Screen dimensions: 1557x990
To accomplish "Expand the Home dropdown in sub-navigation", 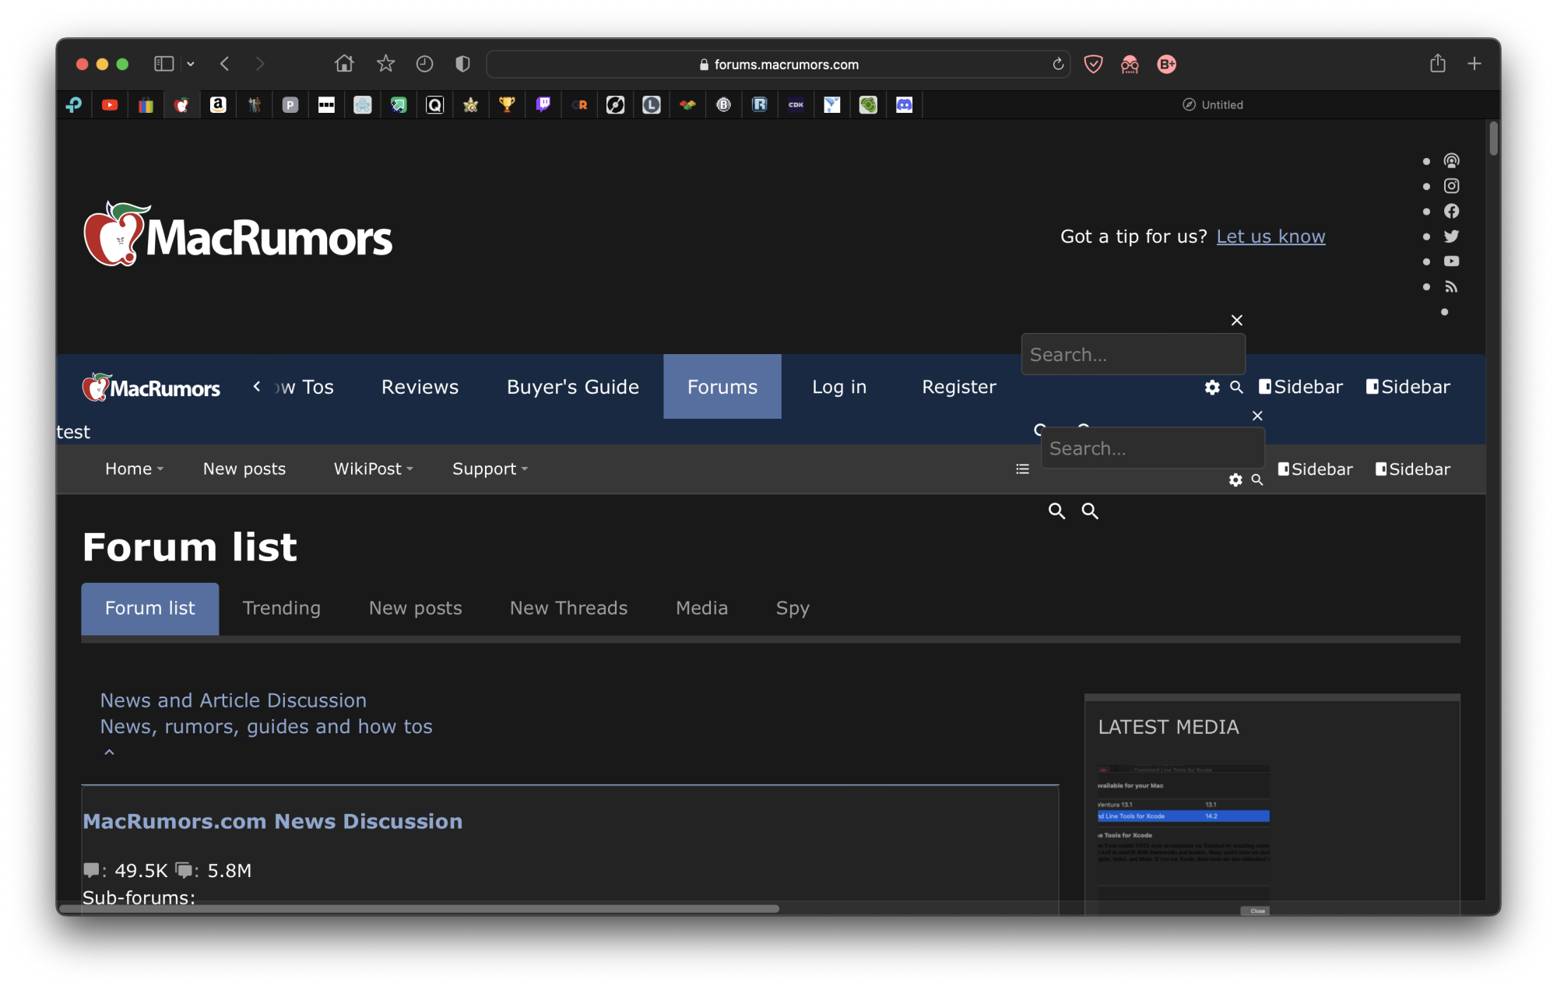I will (134, 469).
